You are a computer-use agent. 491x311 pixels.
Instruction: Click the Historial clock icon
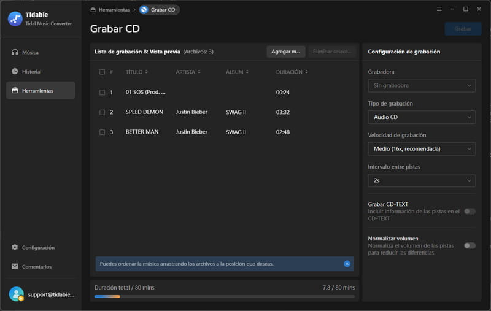[15, 71]
